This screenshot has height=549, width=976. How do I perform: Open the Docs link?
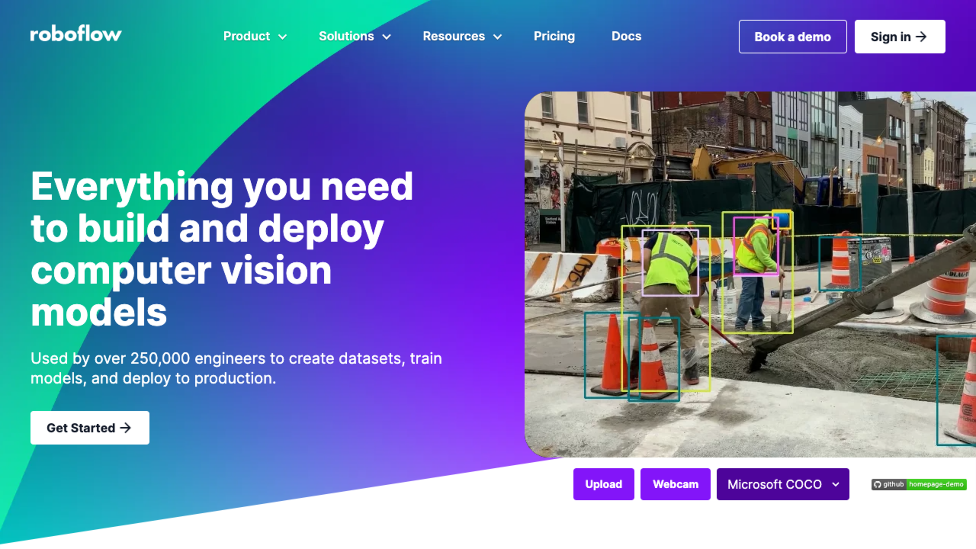626,36
